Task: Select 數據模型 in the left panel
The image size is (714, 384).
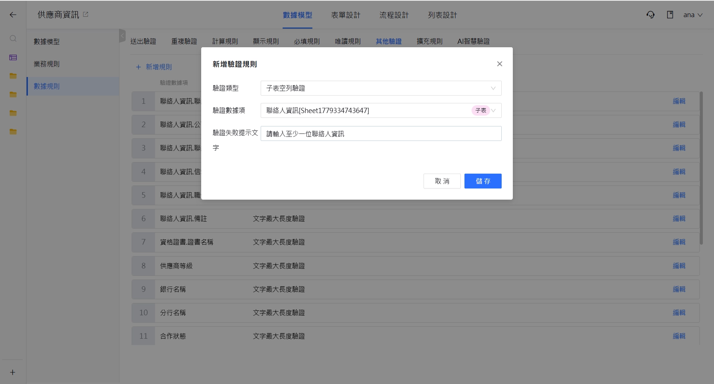Action: pos(73,42)
